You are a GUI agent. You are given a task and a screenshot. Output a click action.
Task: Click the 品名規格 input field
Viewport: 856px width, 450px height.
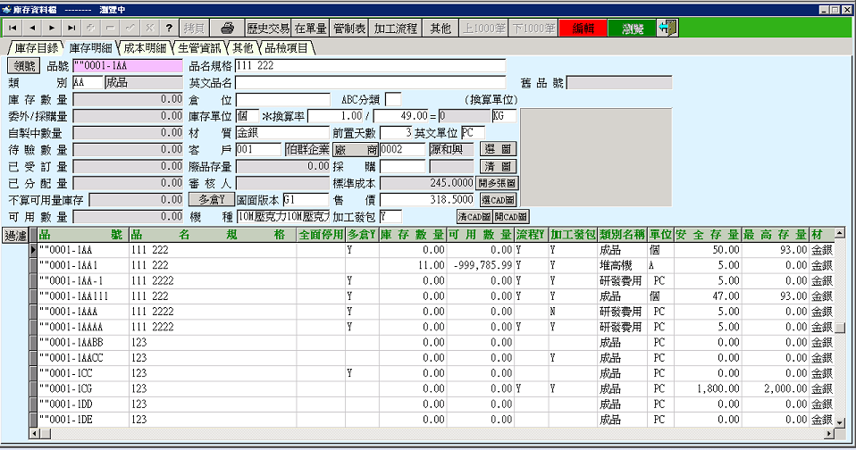tap(370, 66)
